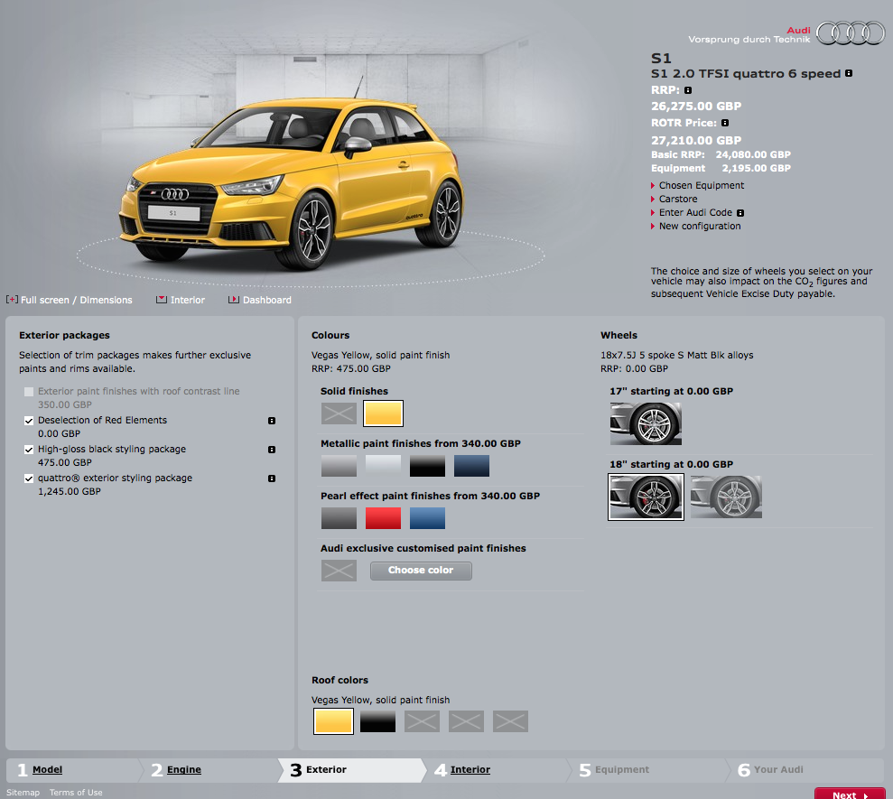Uncheck High-gloss black styling package checkbox
The width and height of the screenshot is (893, 799).
[29, 450]
